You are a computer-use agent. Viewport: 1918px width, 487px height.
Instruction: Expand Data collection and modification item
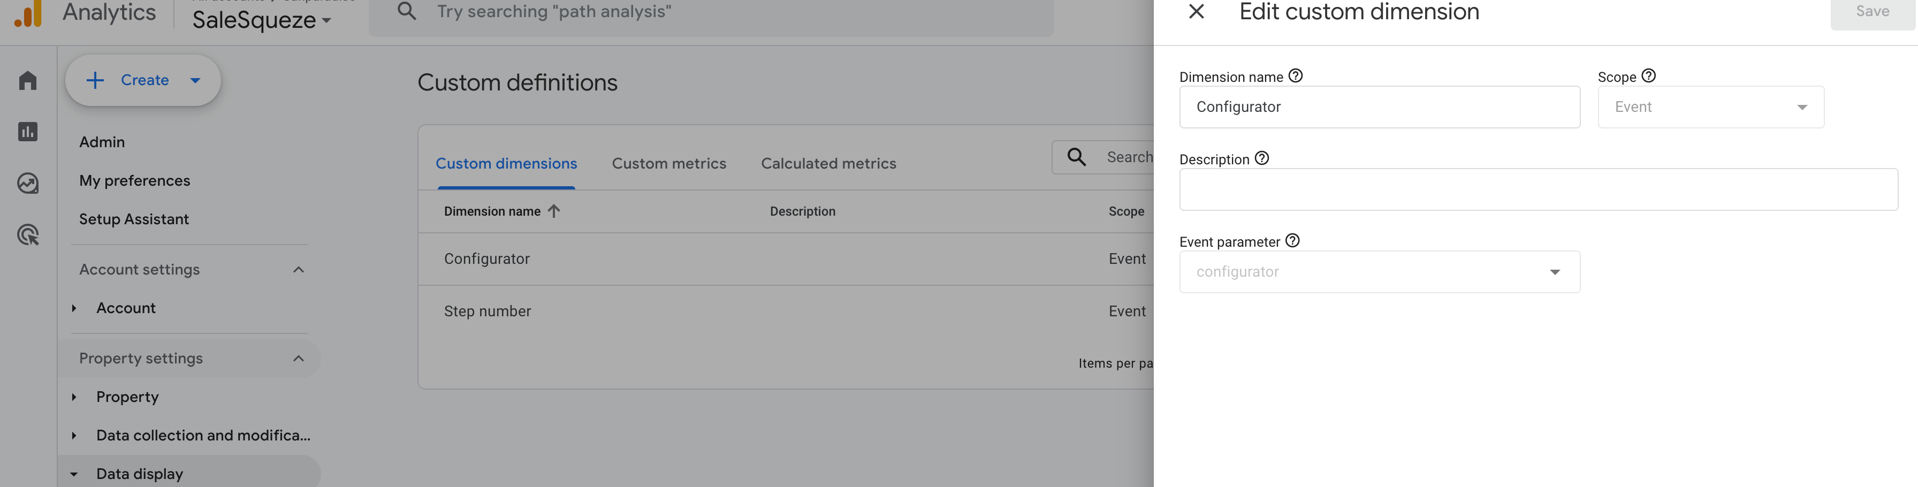74,436
